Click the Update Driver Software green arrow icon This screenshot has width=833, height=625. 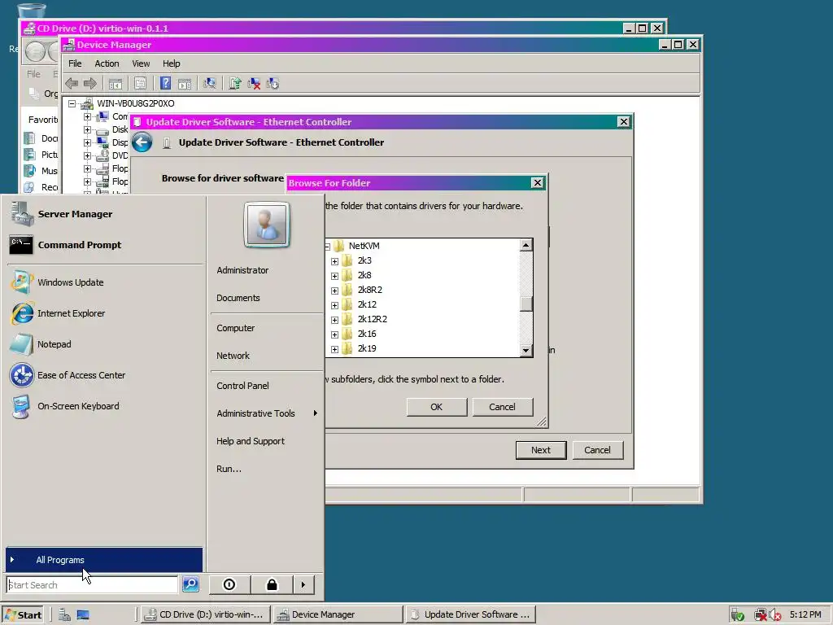pyautogui.click(x=235, y=84)
